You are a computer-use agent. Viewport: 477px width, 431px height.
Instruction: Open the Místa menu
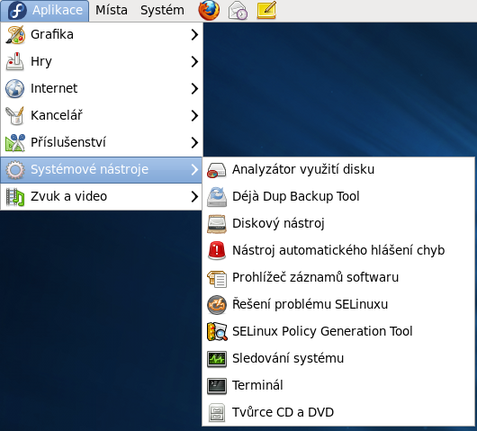click(x=112, y=10)
